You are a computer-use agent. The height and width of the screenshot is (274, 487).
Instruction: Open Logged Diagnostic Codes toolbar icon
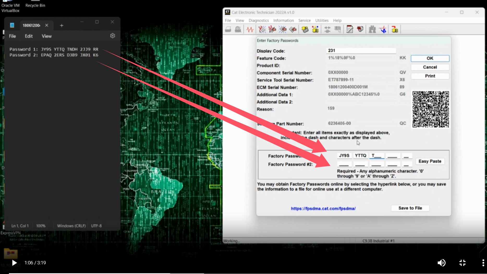(272, 29)
